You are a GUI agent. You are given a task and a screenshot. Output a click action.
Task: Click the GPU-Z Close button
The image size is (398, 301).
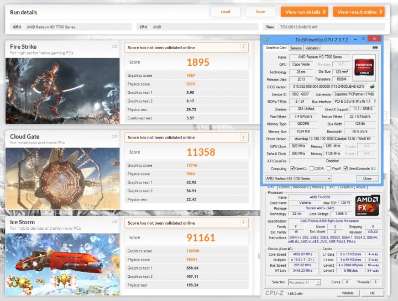point(367,178)
